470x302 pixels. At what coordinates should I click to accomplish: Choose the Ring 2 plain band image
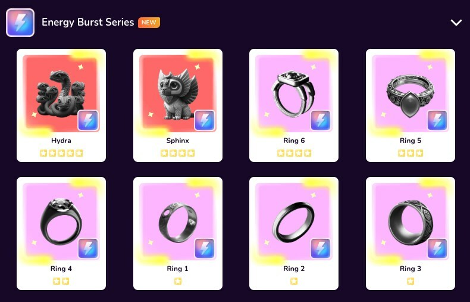coord(293,222)
